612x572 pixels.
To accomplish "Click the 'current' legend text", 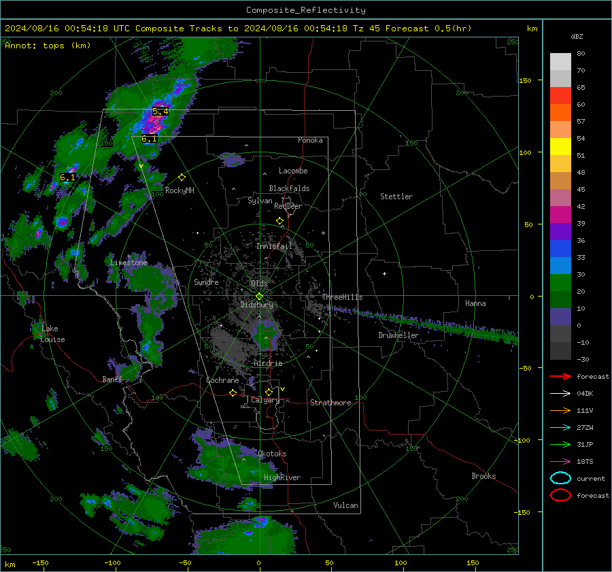I will [591, 478].
